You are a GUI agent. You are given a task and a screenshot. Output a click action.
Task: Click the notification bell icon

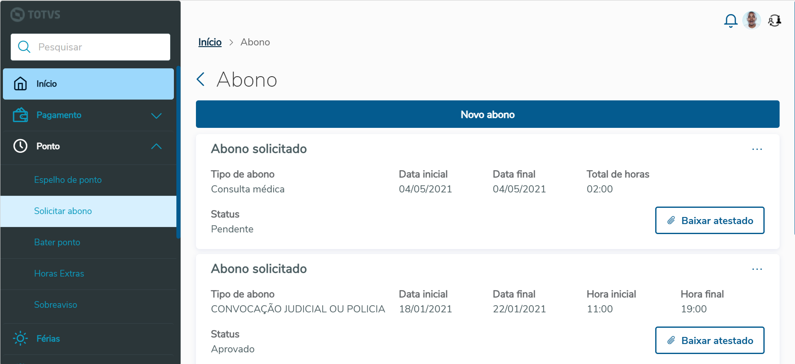point(731,20)
